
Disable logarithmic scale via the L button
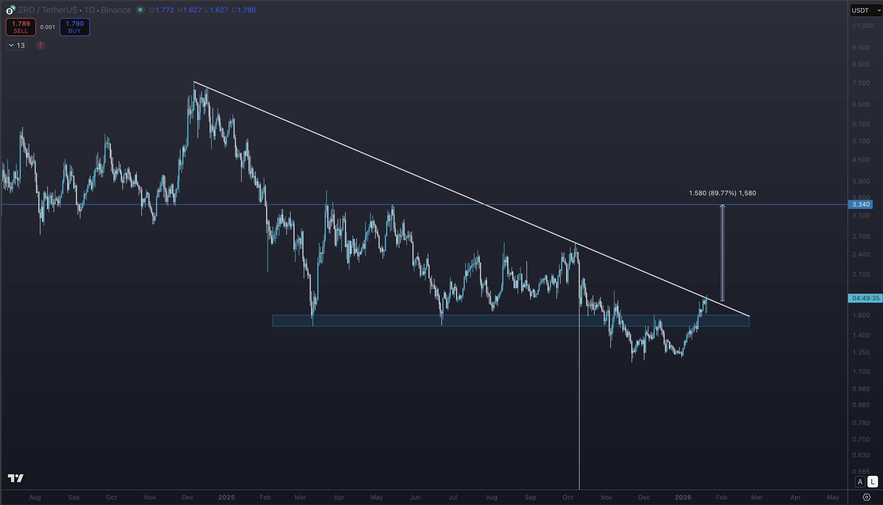tap(872, 481)
